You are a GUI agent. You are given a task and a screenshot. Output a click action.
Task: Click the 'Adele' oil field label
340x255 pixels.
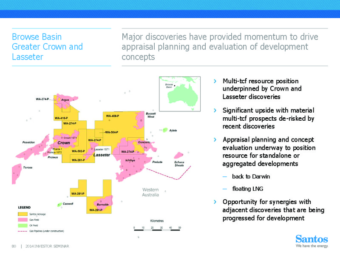coord(173,130)
